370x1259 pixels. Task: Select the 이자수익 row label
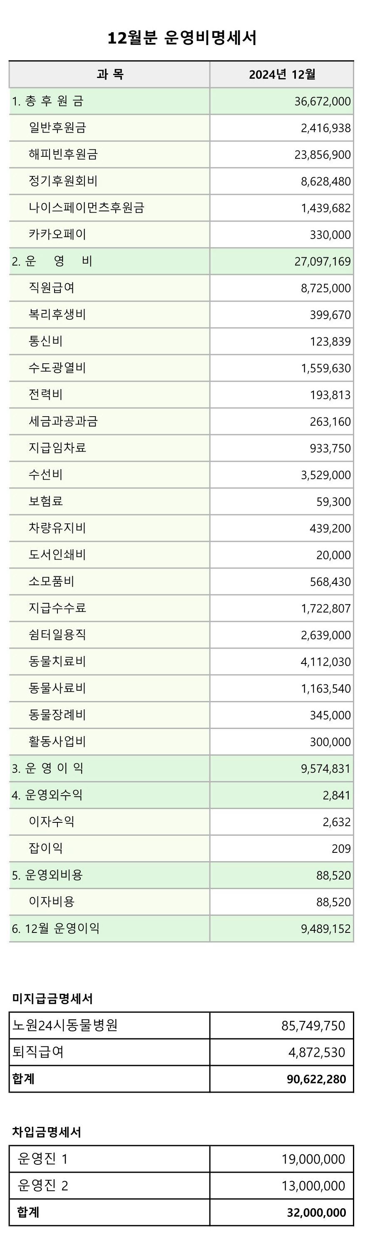[51, 822]
